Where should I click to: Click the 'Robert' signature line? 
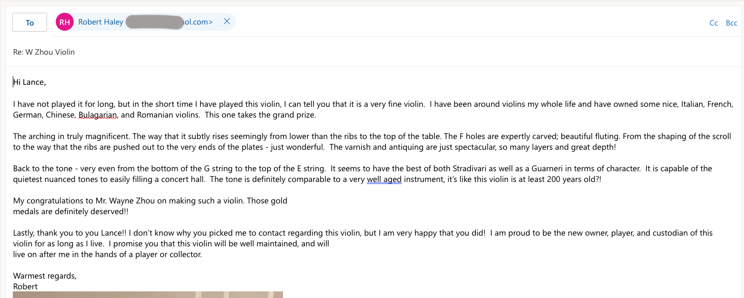point(26,287)
